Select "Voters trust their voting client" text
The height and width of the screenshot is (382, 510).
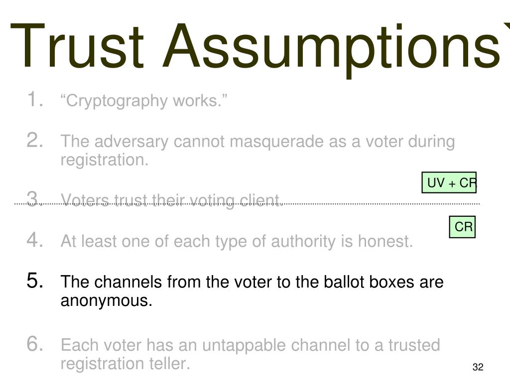pos(171,200)
